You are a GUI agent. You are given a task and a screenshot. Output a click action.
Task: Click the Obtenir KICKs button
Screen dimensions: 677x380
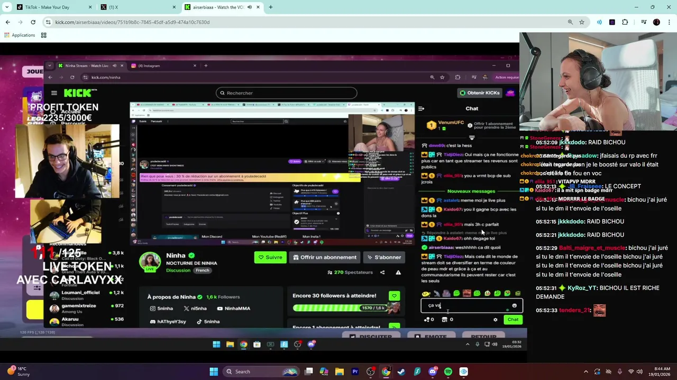click(480, 93)
